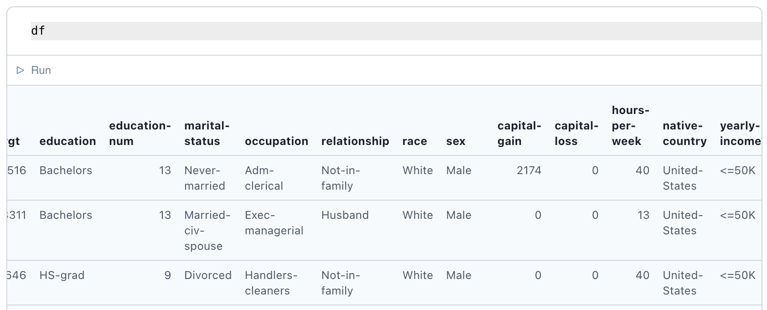Click the 2174 capital-gain cell
This screenshot has width=767, height=310.
(x=529, y=170)
